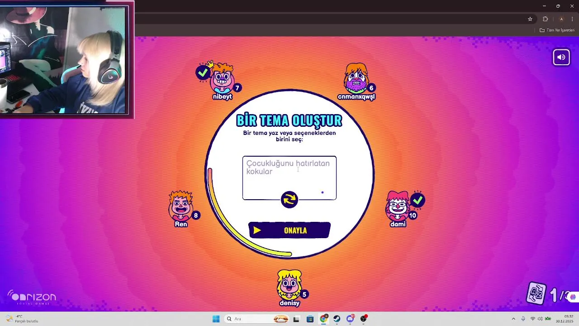Select the Ren player avatar

(181, 206)
